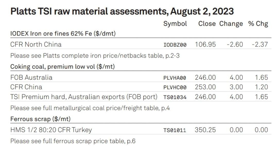The height and width of the screenshot is (151, 278).
Task: Click the PLVHC00 symbol code
Action: tap(175, 87)
